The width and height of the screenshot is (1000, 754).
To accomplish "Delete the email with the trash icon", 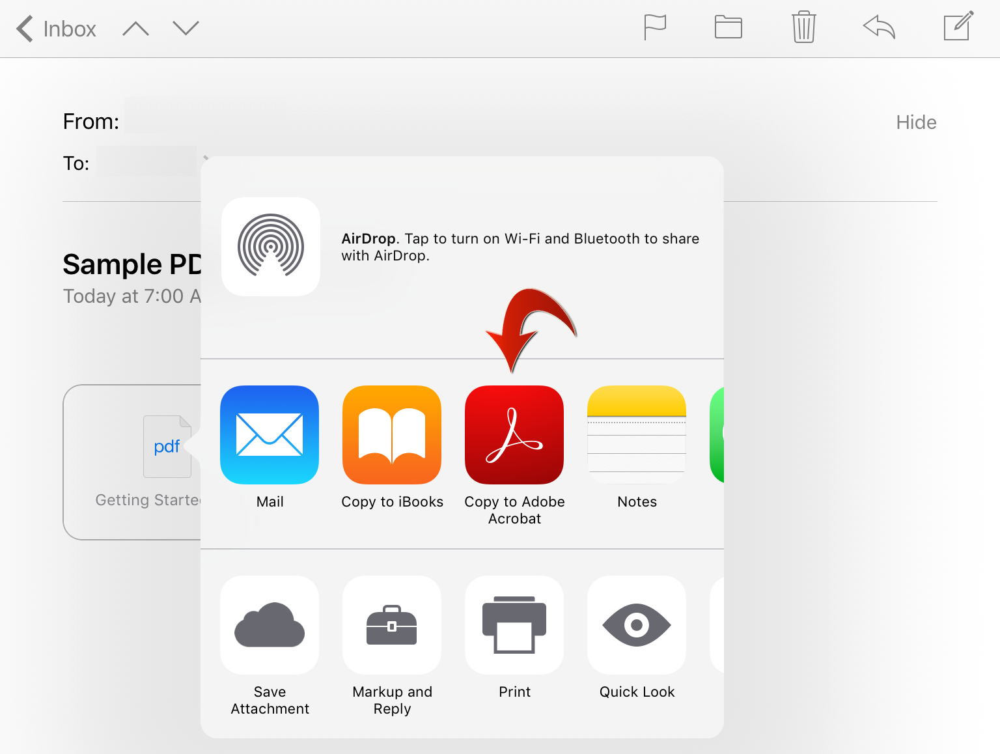I will pyautogui.click(x=803, y=27).
